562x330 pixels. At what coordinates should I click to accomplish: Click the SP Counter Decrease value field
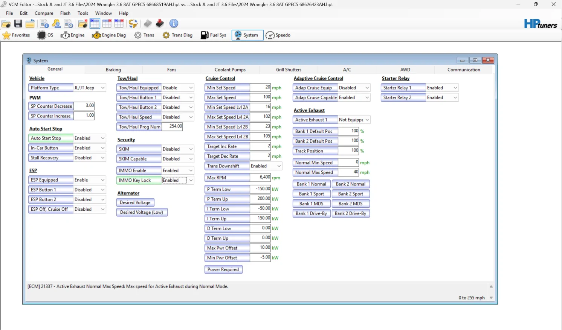(84, 106)
